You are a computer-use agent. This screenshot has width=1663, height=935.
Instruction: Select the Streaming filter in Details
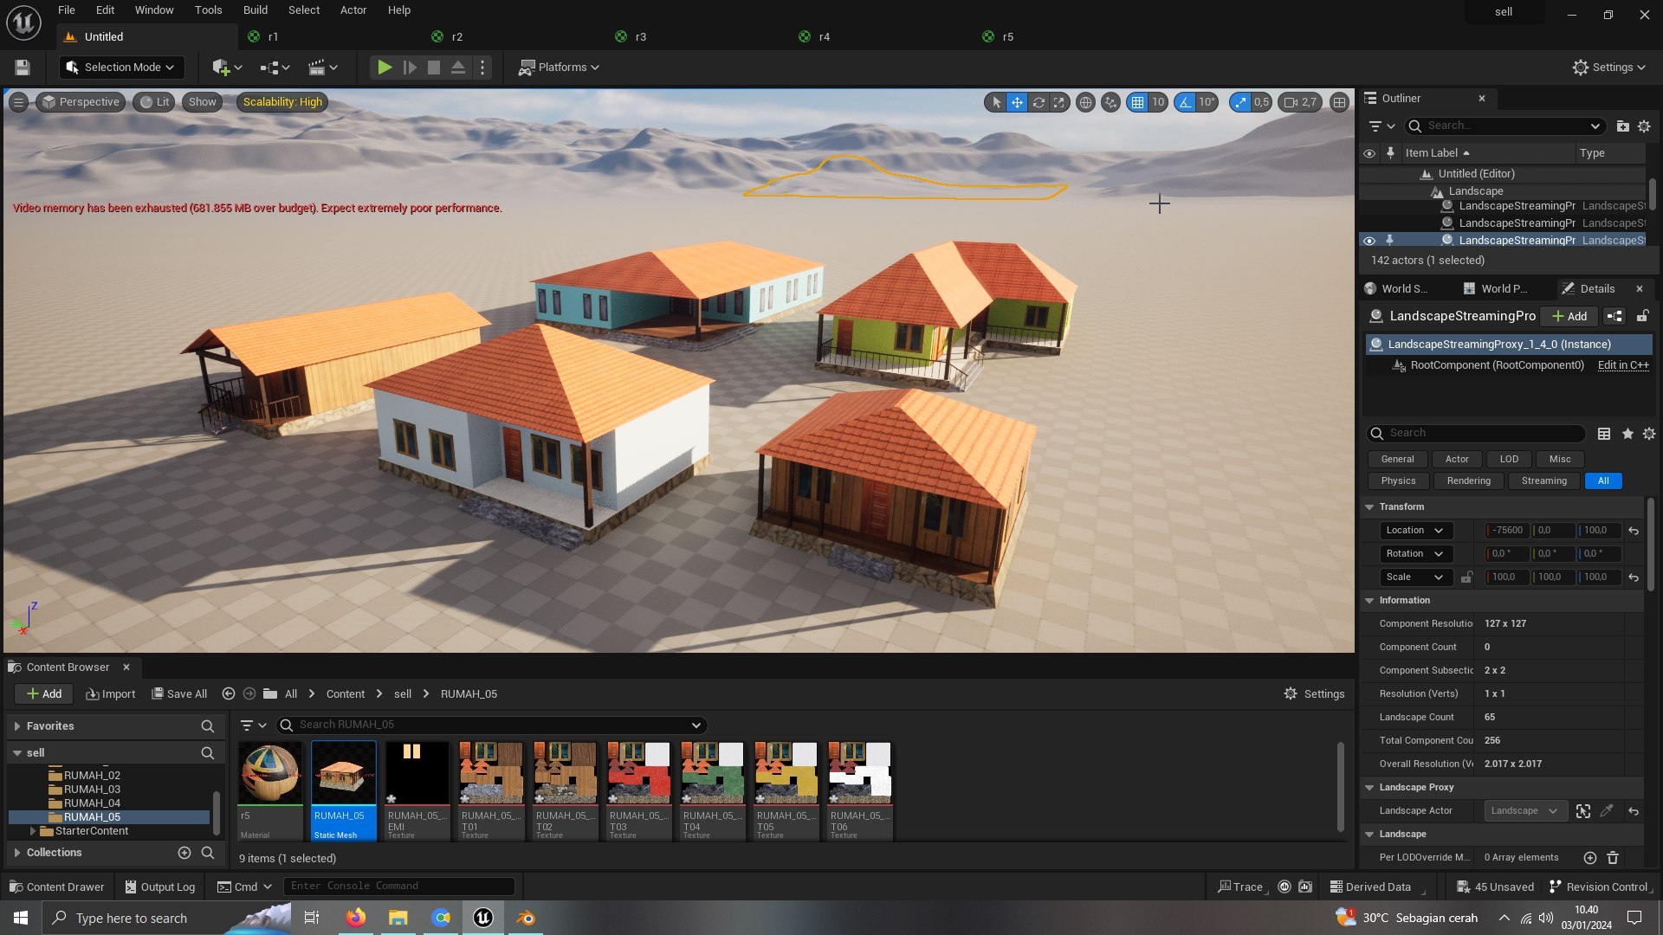tap(1543, 481)
